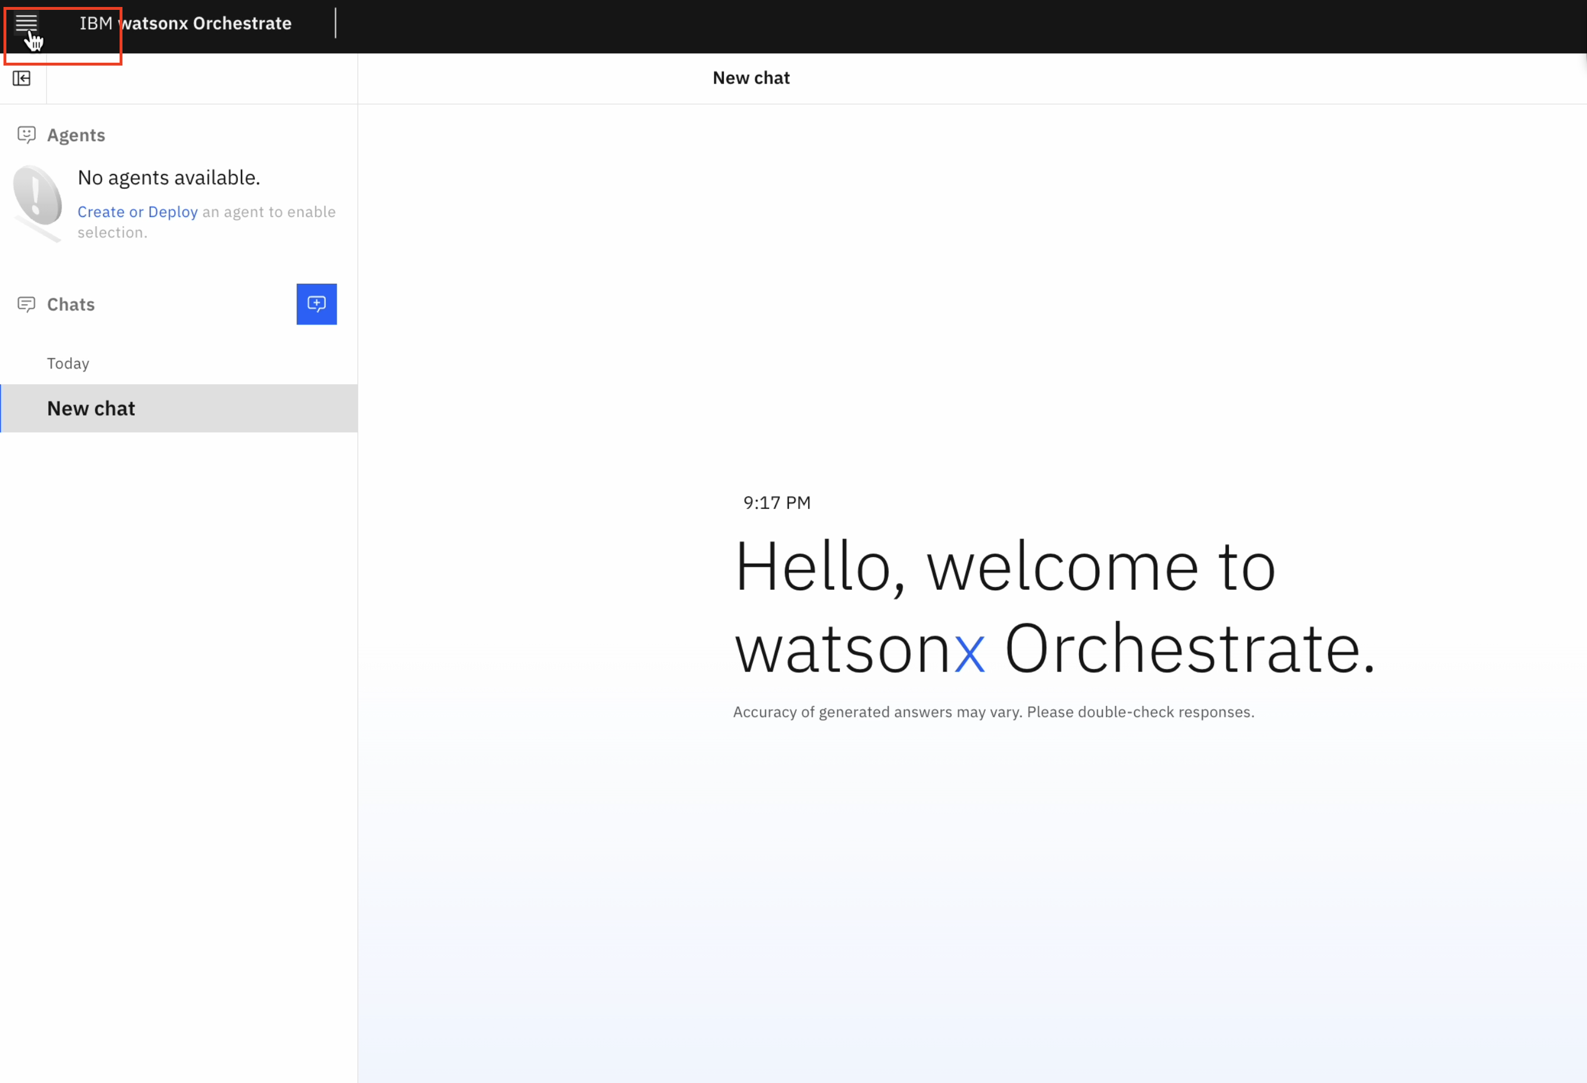Click the accuracy disclaimer text
Viewport: 1587px width, 1083px height.
pos(994,712)
